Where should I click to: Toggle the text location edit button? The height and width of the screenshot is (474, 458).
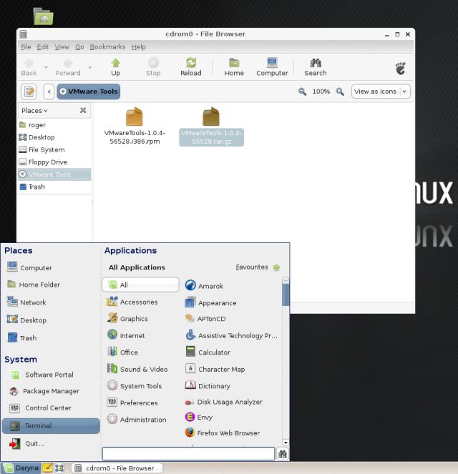coord(29,92)
